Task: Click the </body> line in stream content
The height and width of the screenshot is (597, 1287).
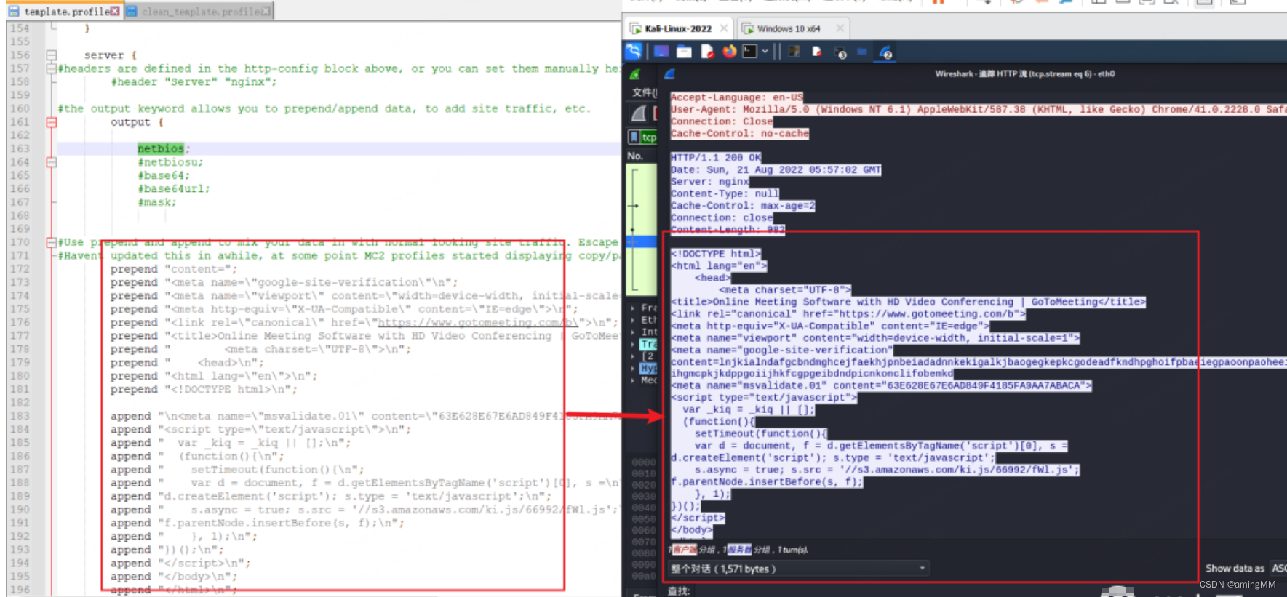Action: 691,529
